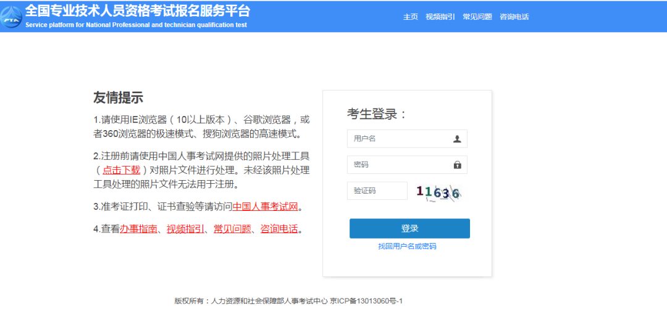
Task: Open the 咨询电话 header menu item
Action: pyautogui.click(x=514, y=17)
